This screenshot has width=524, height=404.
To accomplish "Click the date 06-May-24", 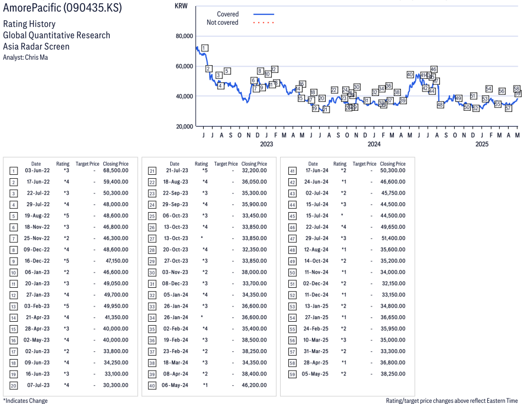I will click(x=175, y=385).
